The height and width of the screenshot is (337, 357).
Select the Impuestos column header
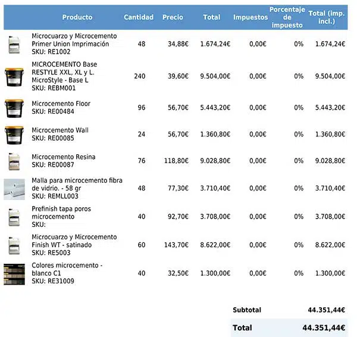point(250,18)
